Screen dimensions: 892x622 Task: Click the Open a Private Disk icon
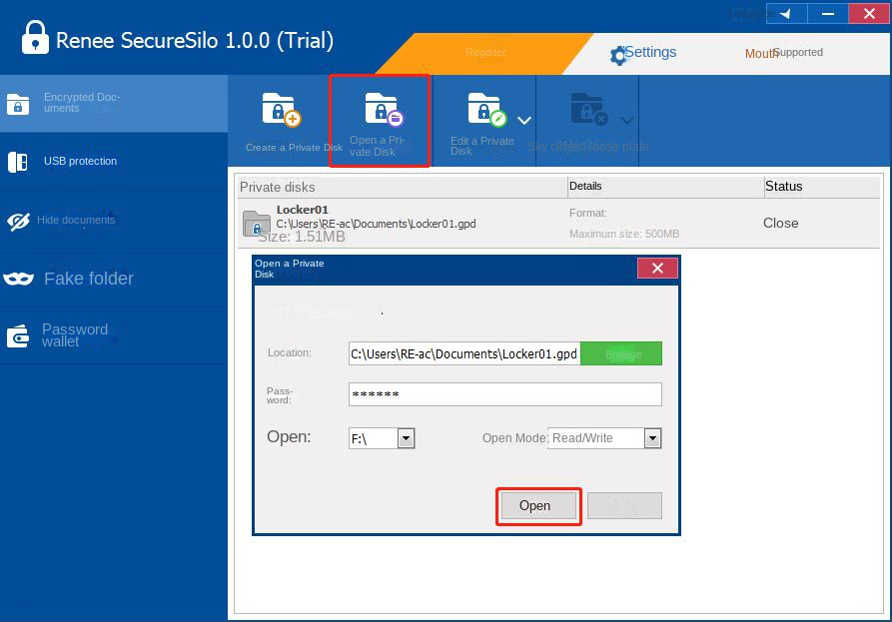point(381,110)
